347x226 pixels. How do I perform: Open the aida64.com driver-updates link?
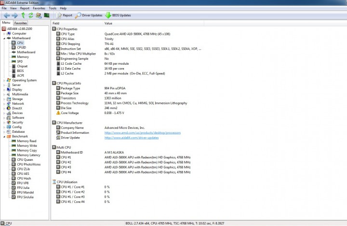[132, 138]
